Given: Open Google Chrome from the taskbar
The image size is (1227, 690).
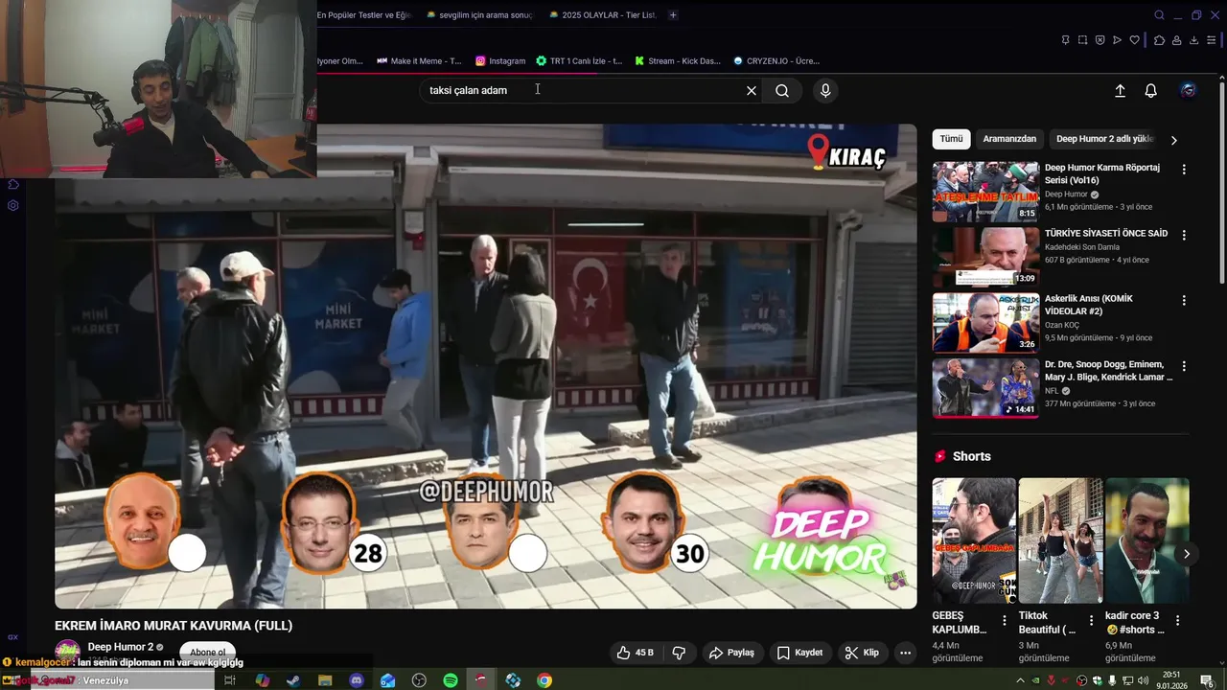Looking at the screenshot, I should pos(544,680).
